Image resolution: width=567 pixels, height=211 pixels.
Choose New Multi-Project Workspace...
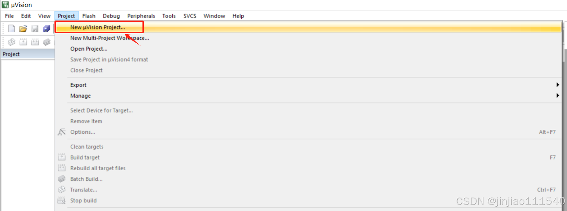tap(308, 38)
